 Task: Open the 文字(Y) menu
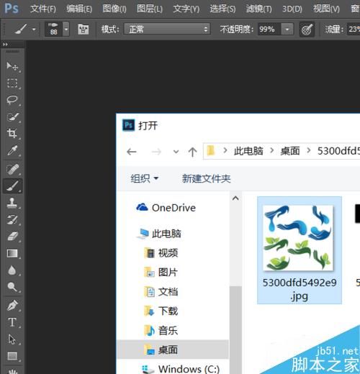pyautogui.click(x=186, y=9)
